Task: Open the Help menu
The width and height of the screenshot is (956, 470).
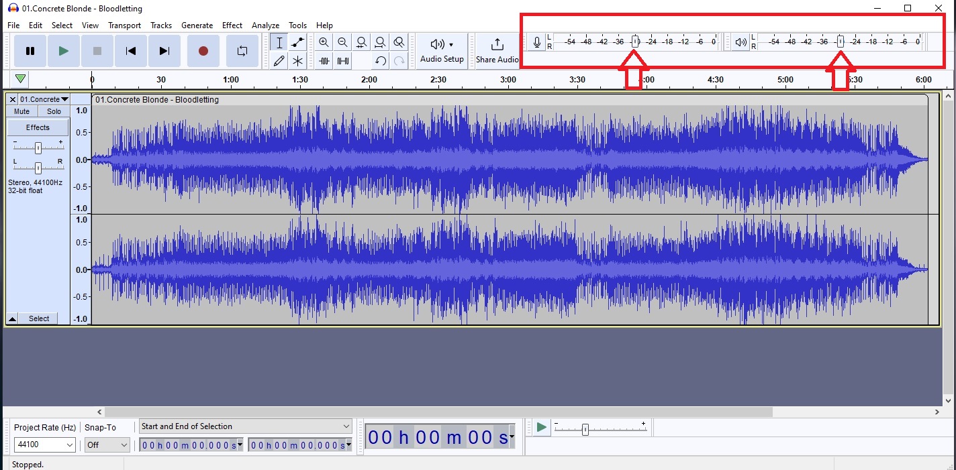Action: click(324, 25)
